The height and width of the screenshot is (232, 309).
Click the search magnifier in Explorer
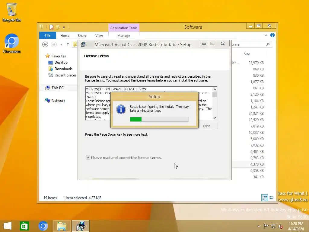click(268, 45)
